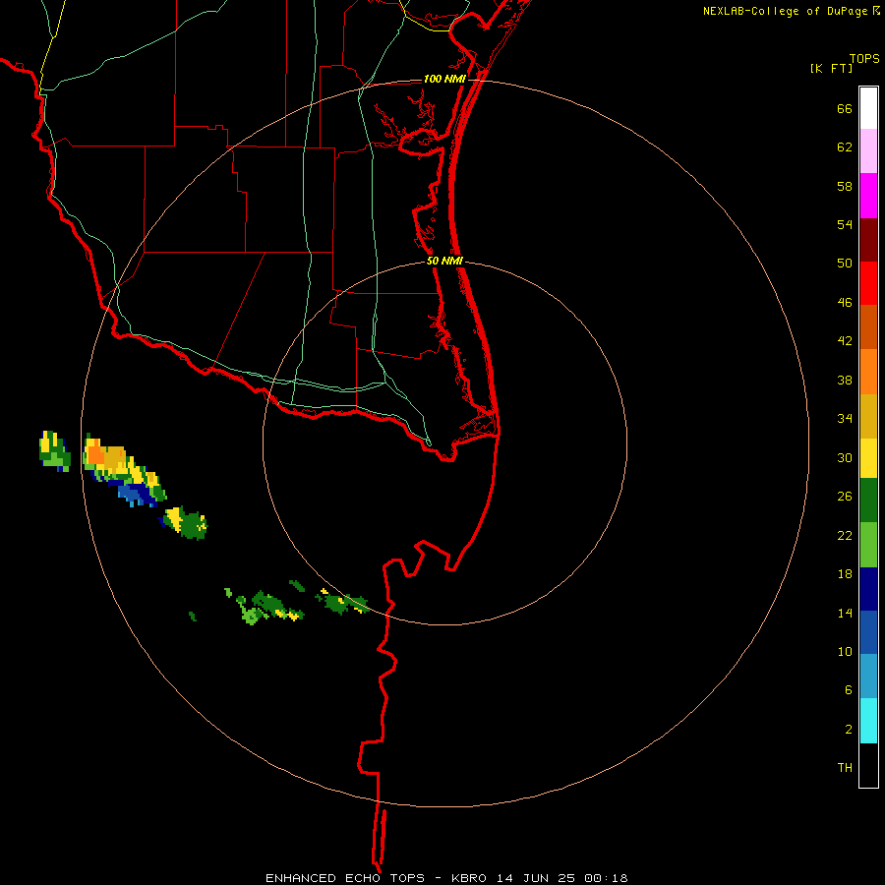The image size is (885, 885).
Task: Select the 50 NMI range ring label
Action: (x=444, y=261)
